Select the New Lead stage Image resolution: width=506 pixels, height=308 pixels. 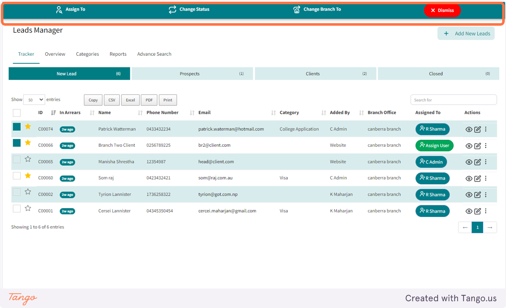click(70, 74)
